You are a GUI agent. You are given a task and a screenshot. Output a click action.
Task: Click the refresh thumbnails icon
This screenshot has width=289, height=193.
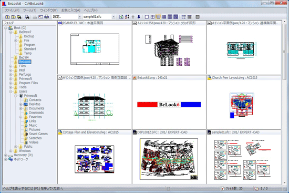coord(121,17)
